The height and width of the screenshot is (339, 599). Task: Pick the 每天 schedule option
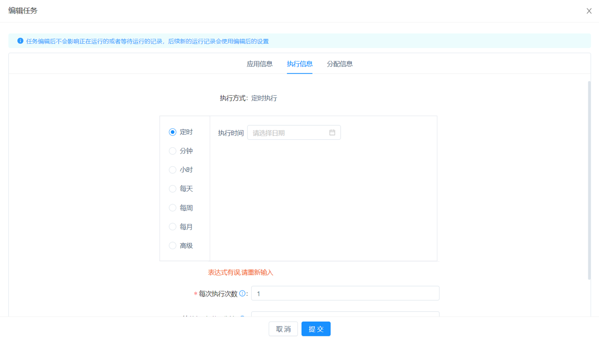(x=173, y=189)
